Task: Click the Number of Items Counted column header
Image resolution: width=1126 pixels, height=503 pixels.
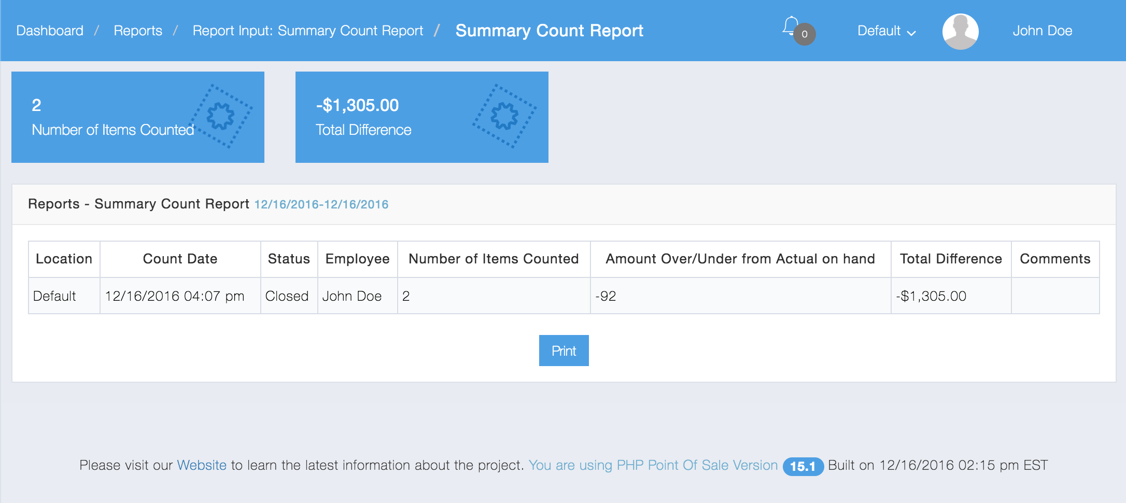Action: coord(494,259)
